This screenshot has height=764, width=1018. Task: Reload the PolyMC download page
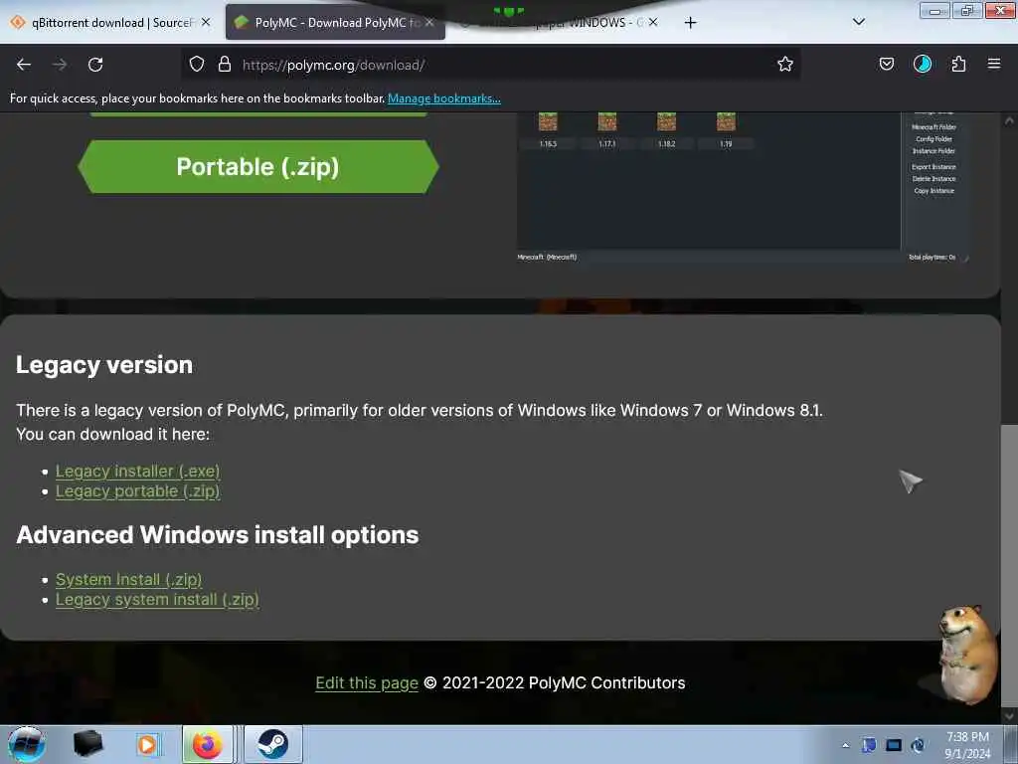(95, 65)
